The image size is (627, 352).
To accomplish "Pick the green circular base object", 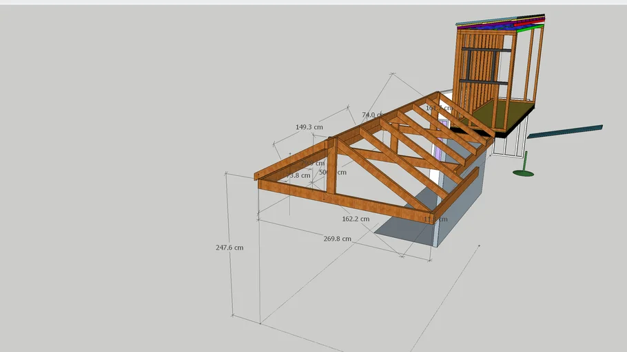I will pos(523,173).
